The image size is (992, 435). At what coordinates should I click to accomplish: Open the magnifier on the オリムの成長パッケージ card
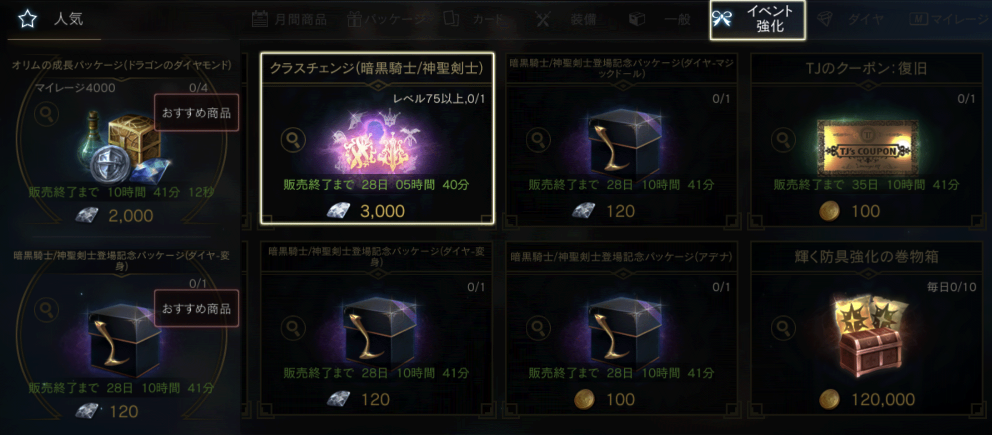click(x=47, y=114)
